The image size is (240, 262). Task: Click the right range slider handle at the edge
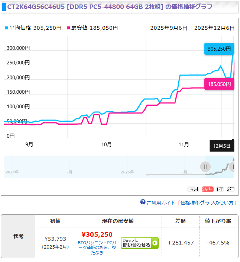(233, 166)
